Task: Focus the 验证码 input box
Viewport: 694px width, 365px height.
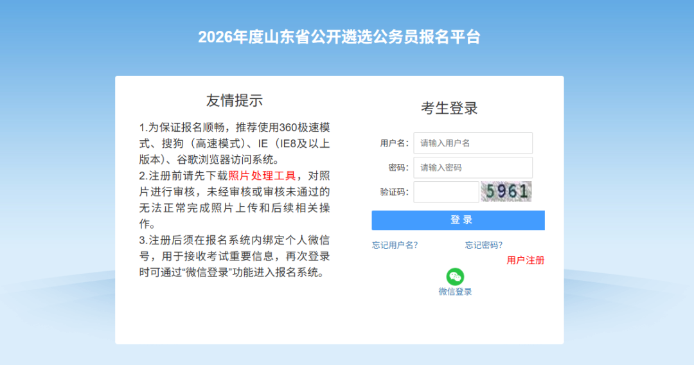Action: click(446, 192)
